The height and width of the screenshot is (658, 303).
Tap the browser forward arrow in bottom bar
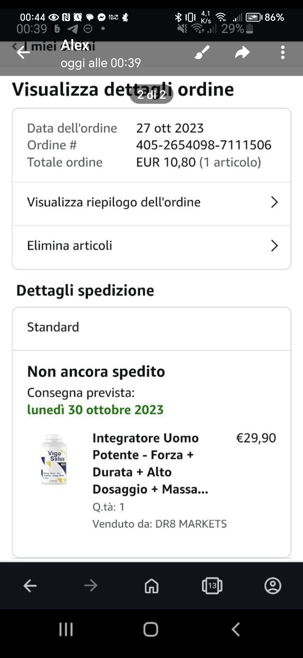pyautogui.click(x=91, y=586)
